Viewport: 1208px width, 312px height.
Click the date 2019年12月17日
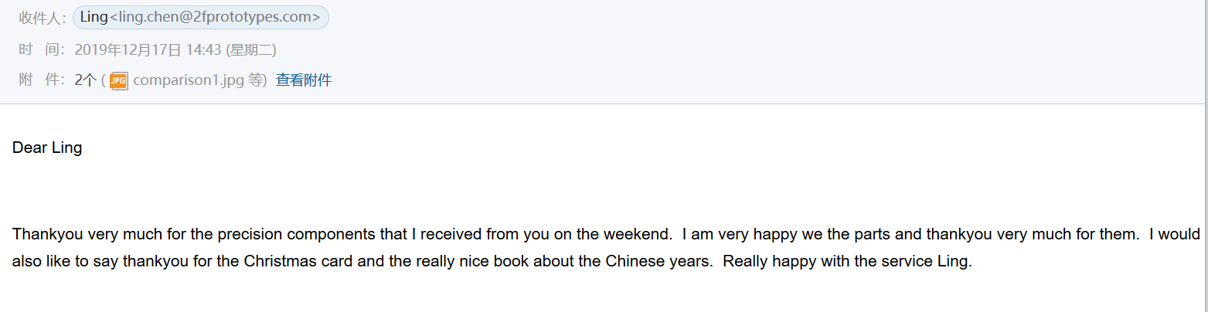pos(128,50)
